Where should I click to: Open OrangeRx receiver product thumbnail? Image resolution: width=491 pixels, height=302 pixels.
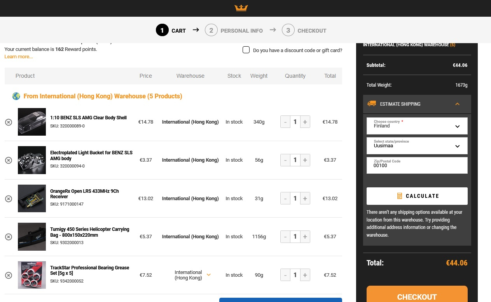[x=32, y=198]
